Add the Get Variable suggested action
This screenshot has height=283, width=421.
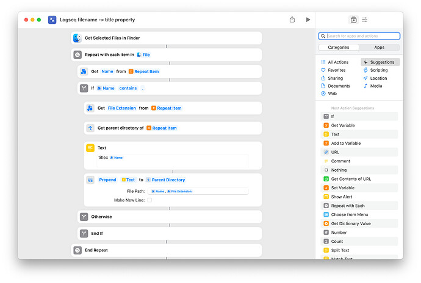coord(359,125)
